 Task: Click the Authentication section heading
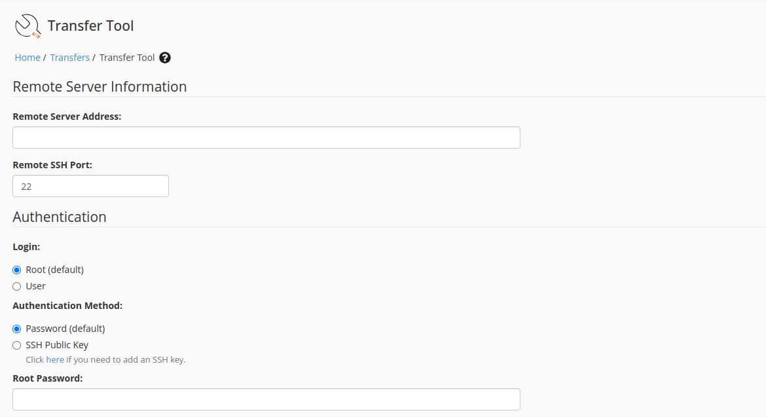(x=59, y=217)
